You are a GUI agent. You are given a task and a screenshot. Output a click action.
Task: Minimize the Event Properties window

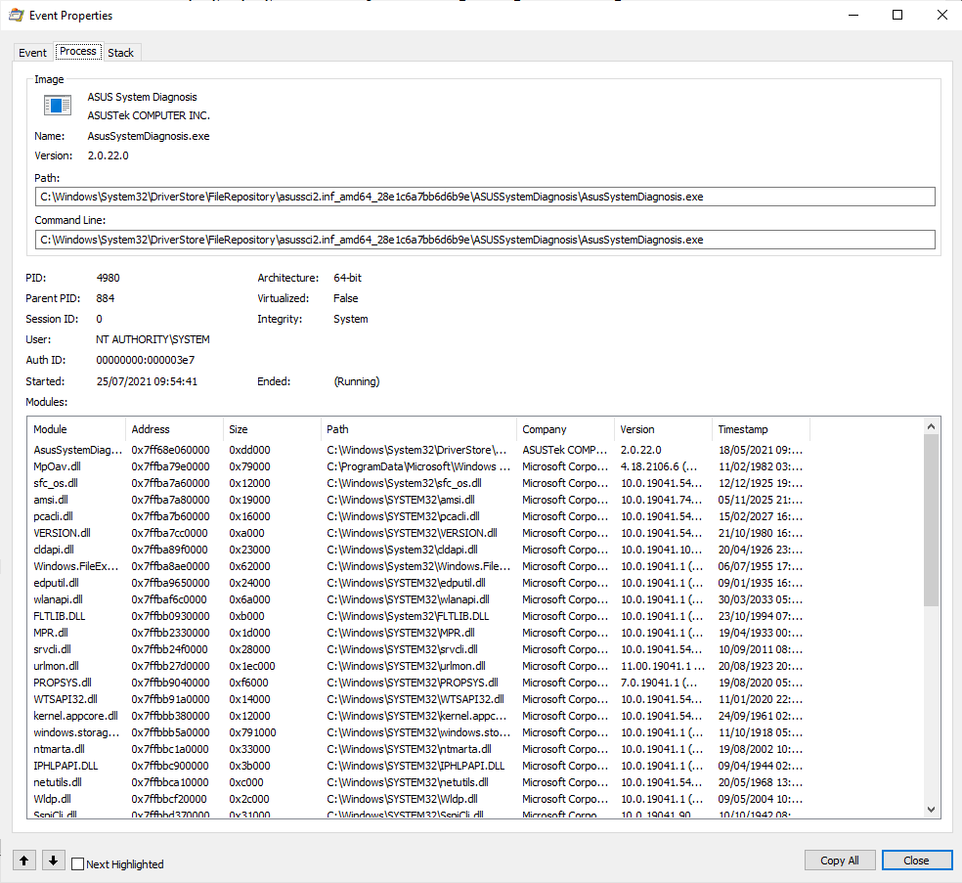point(853,15)
